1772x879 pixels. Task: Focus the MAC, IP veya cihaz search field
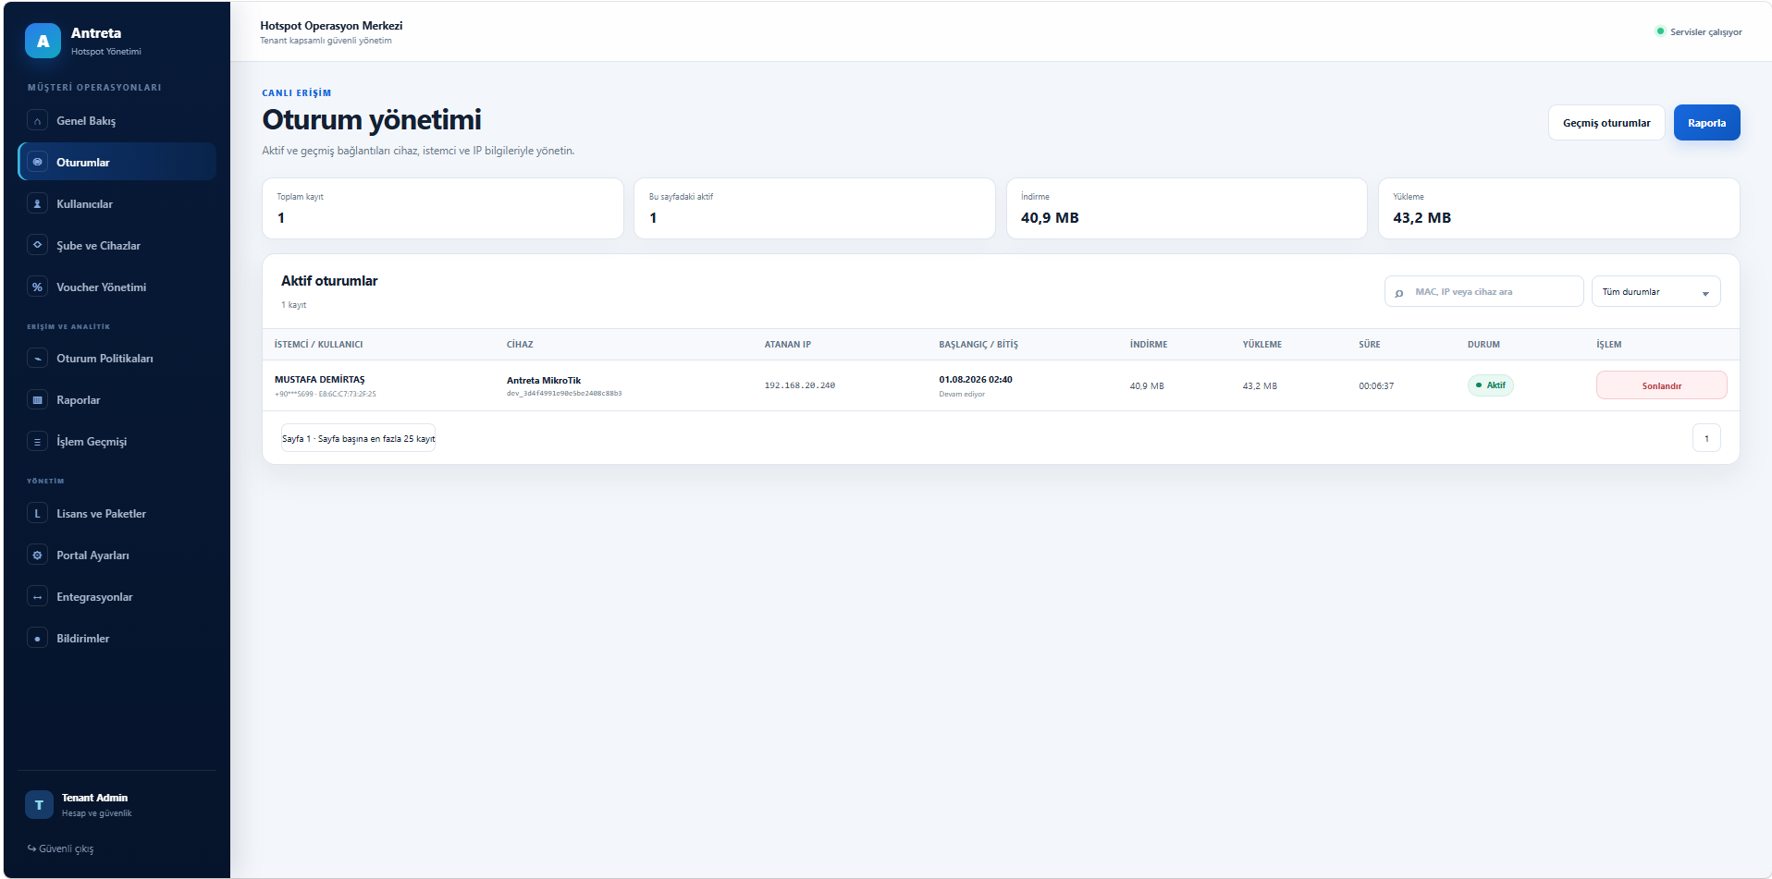tap(1483, 291)
